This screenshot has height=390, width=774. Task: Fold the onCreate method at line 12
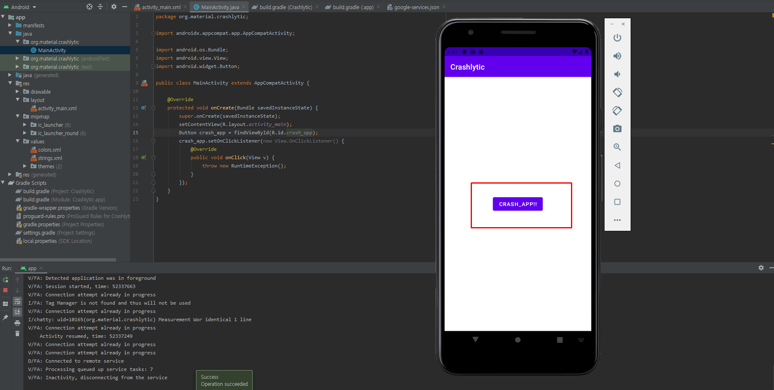coord(153,108)
